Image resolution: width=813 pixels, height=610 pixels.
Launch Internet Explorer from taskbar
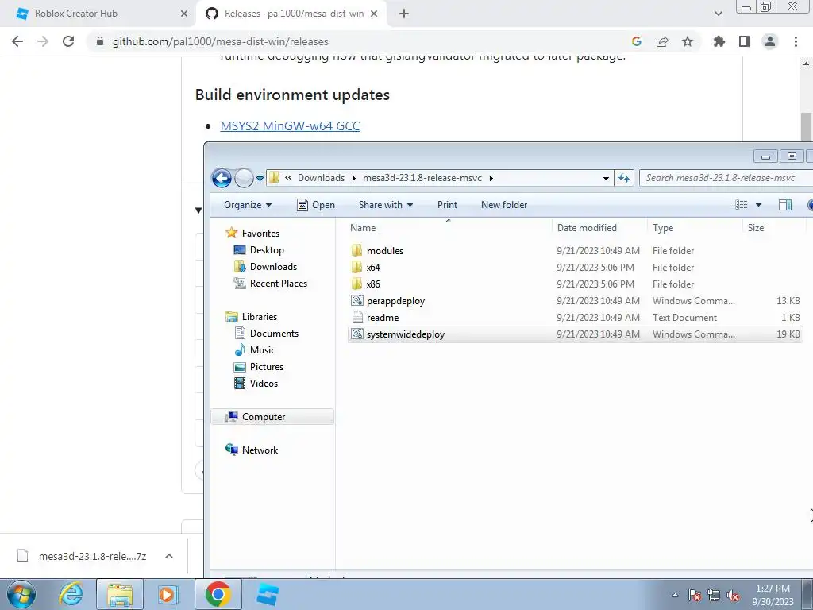coord(71,594)
